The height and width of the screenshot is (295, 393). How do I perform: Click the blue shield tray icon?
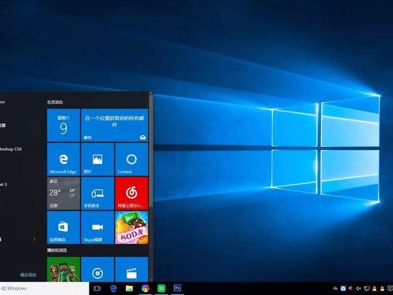(343, 289)
